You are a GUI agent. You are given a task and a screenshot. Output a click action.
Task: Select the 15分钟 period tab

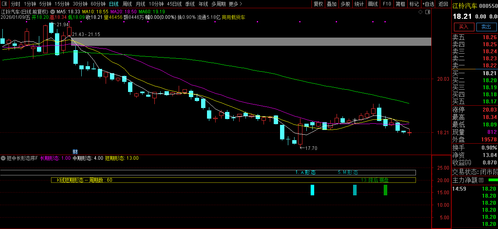pyautogui.click(x=62, y=4)
